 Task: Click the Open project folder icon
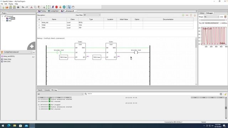(x=7, y=7)
